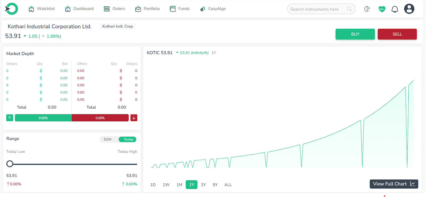Click the Portfolio briefcase icon
This screenshot has height=197, width=426.
pyautogui.click(x=138, y=9)
